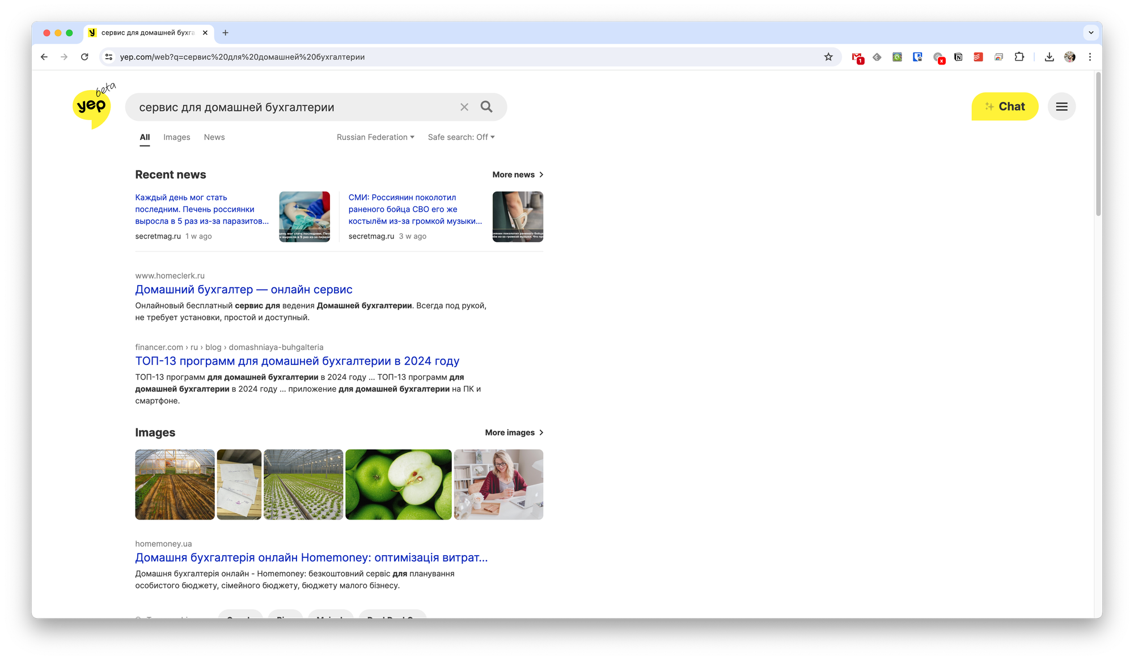Viewport: 1134px width, 660px height.
Task: Open the hamburger menu
Action: (1061, 107)
